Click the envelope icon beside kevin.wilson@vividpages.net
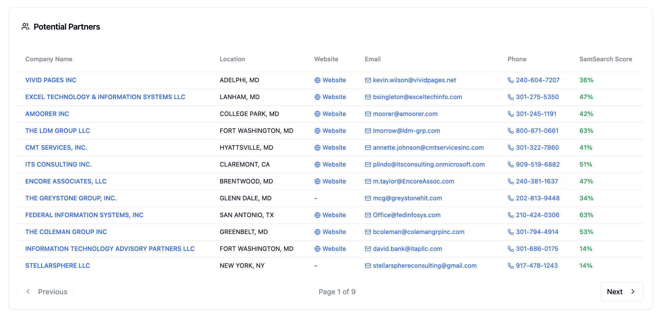Viewport: 659px width, 318px height. point(368,80)
